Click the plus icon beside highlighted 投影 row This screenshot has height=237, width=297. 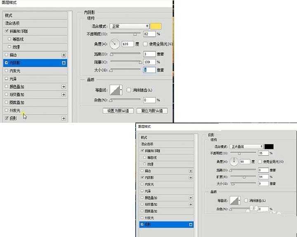(191, 225)
